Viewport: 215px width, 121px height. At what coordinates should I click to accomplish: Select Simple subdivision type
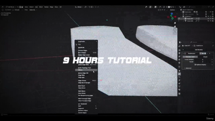[205, 57]
